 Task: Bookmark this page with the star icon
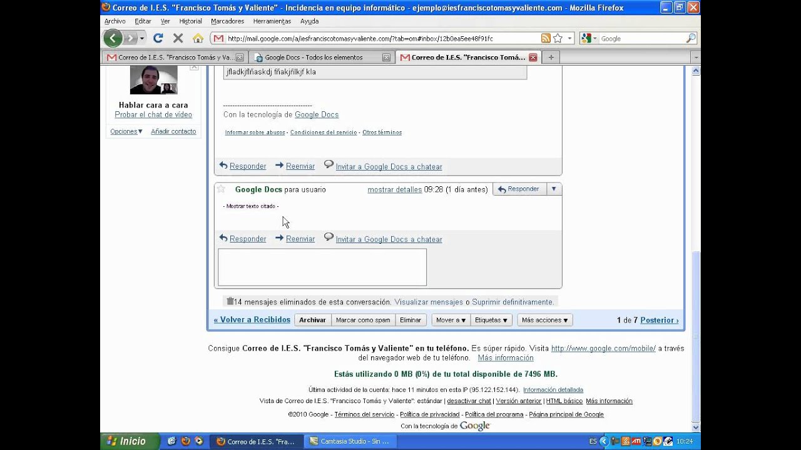coord(558,38)
